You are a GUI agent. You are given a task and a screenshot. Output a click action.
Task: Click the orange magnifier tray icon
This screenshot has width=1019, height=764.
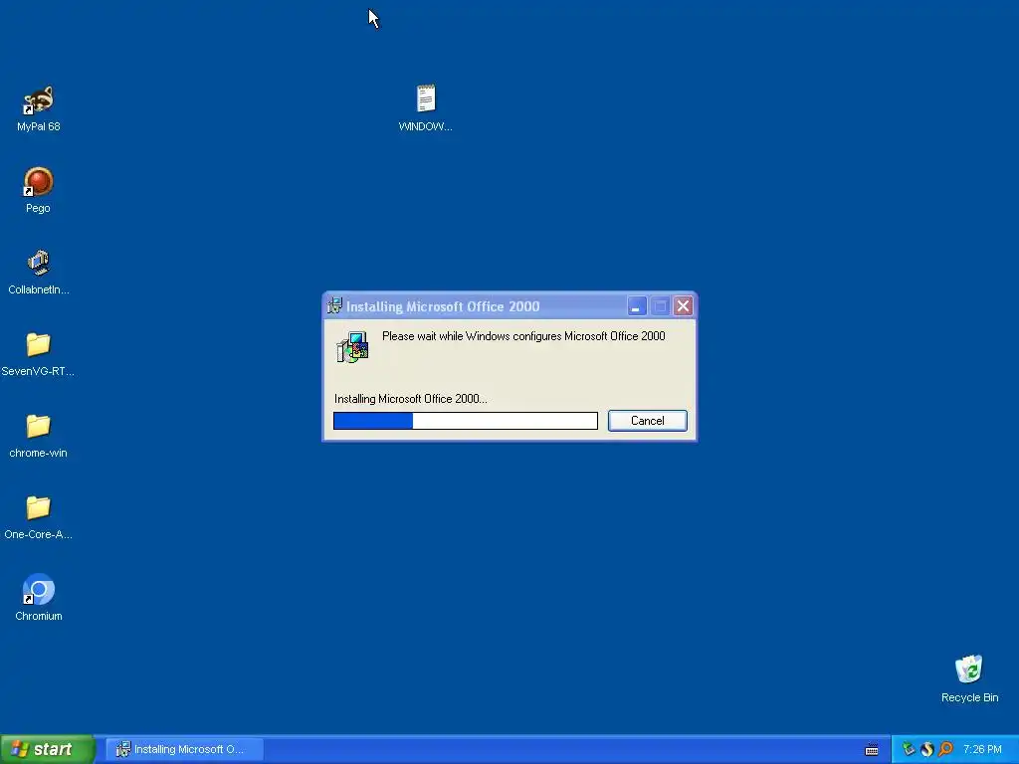945,750
